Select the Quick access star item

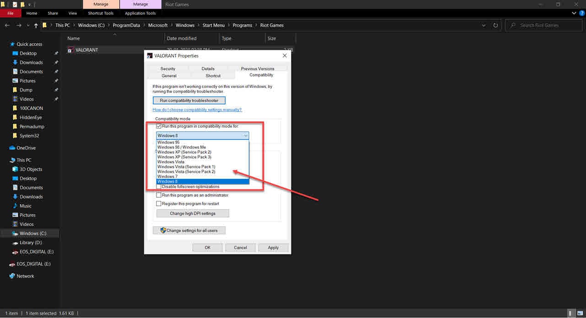click(x=29, y=44)
